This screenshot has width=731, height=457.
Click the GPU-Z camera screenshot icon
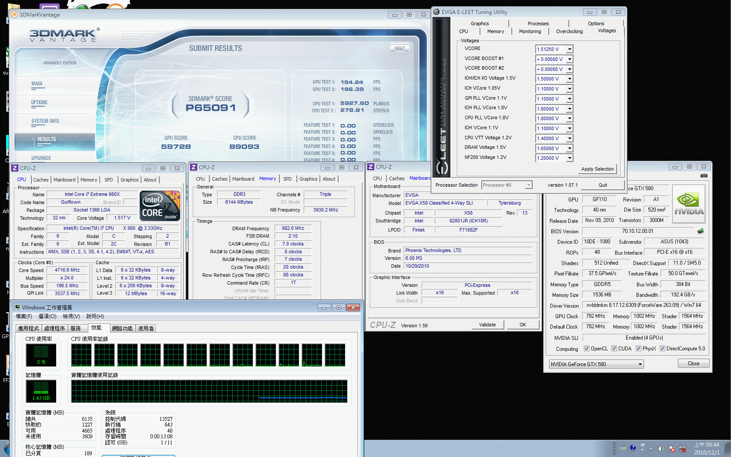(x=704, y=176)
